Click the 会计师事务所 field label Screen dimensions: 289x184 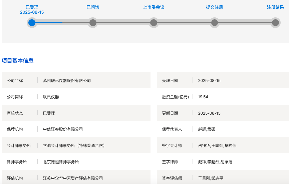pyautogui.click(x=19, y=146)
